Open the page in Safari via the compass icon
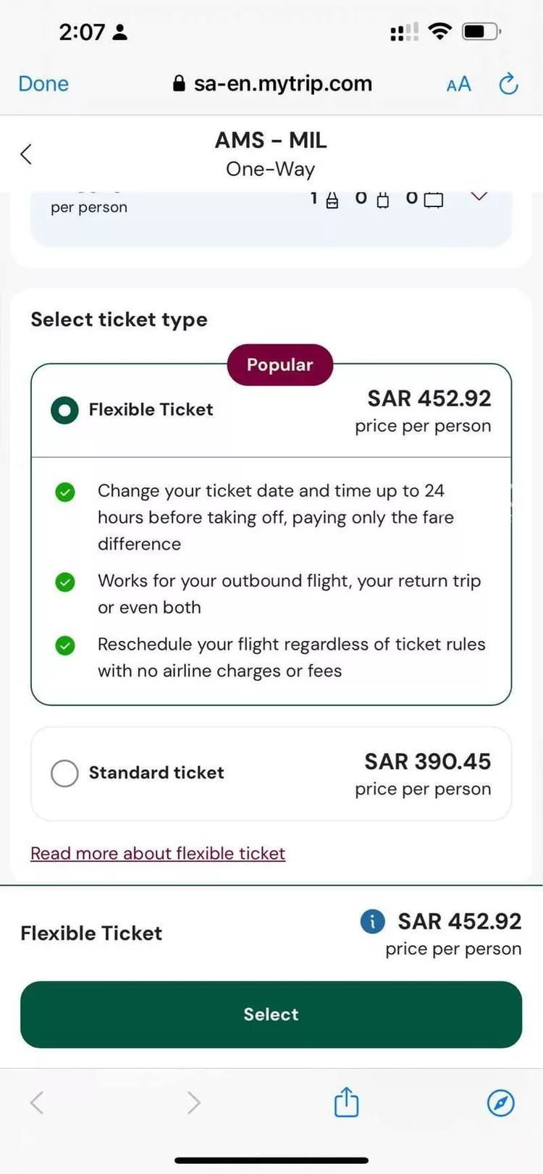This screenshot has width=543, height=1174. tap(500, 1103)
